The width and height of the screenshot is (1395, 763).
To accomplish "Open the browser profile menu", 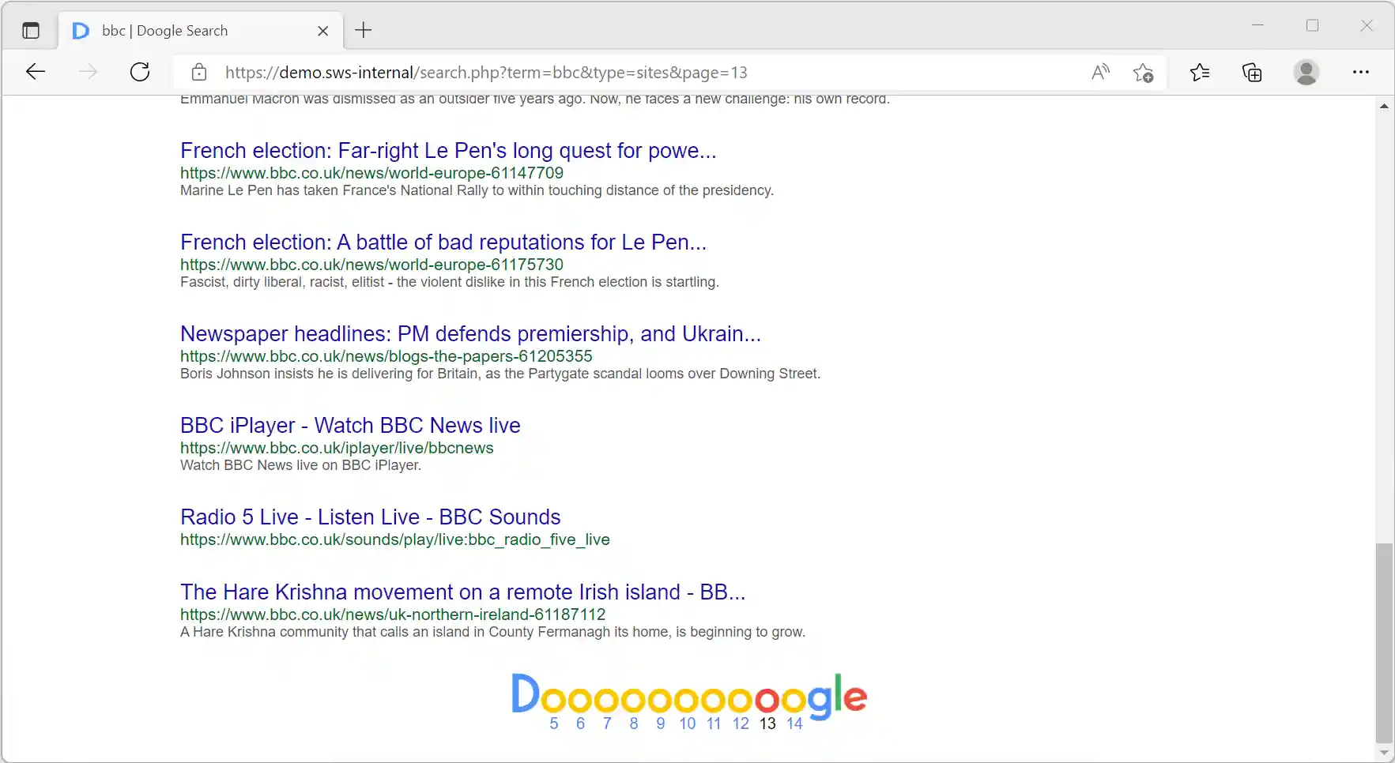I will pyautogui.click(x=1306, y=72).
